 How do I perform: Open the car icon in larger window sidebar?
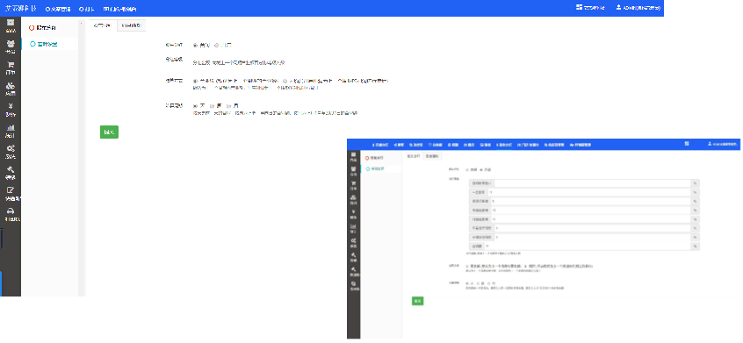pos(11,211)
